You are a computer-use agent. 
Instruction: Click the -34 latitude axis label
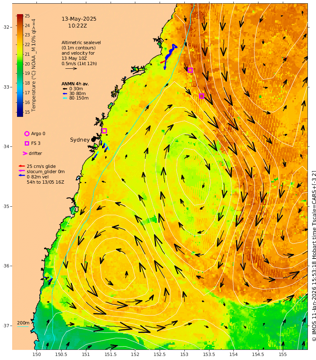tap(6, 146)
